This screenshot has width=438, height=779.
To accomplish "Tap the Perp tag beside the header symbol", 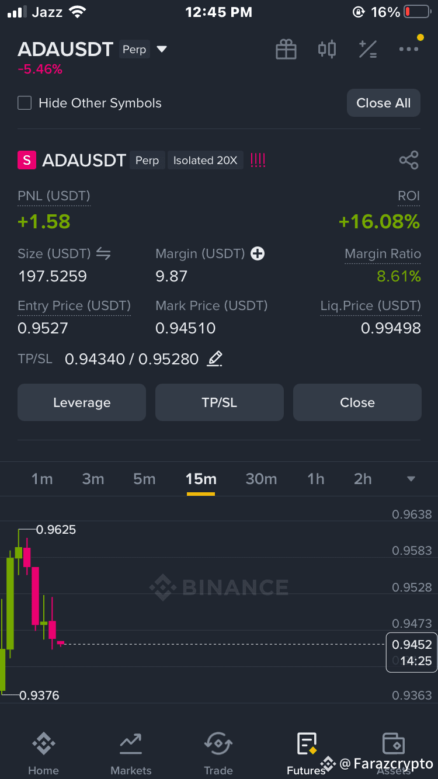I will (x=134, y=50).
